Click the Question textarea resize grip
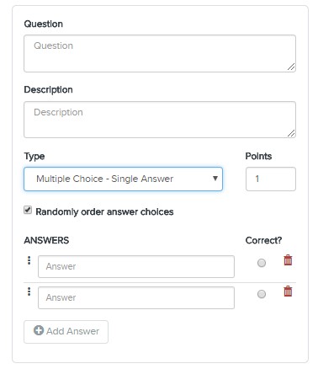 coord(291,67)
